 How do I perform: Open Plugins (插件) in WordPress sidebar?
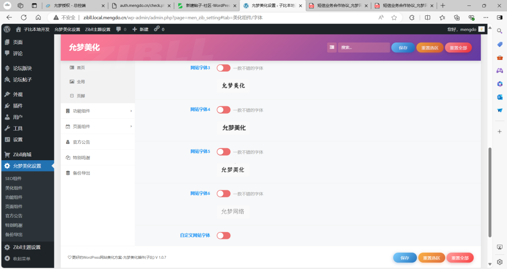pos(18,105)
